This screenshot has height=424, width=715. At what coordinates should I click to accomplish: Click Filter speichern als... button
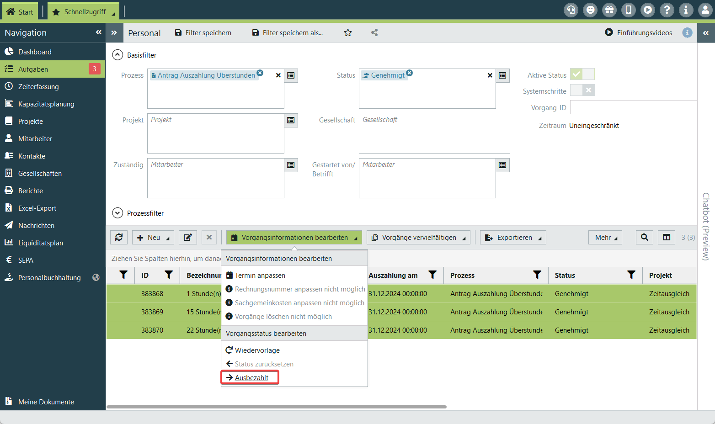pyautogui.click(x=288, y=32)
